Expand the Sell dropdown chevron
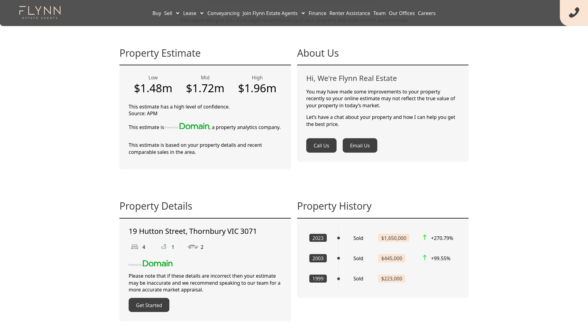Viewport: 588px width, 331px height. (x=178, y=13)
